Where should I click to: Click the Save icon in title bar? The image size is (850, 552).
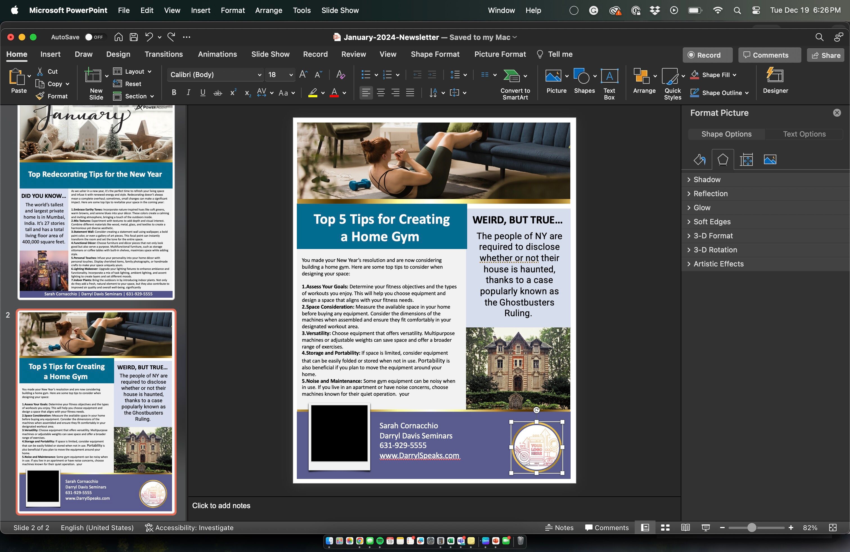[x=134, y=37]
